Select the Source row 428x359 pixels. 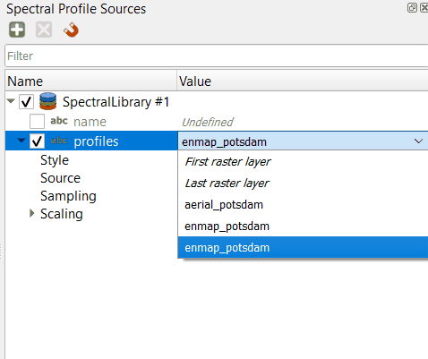point(60,178)
